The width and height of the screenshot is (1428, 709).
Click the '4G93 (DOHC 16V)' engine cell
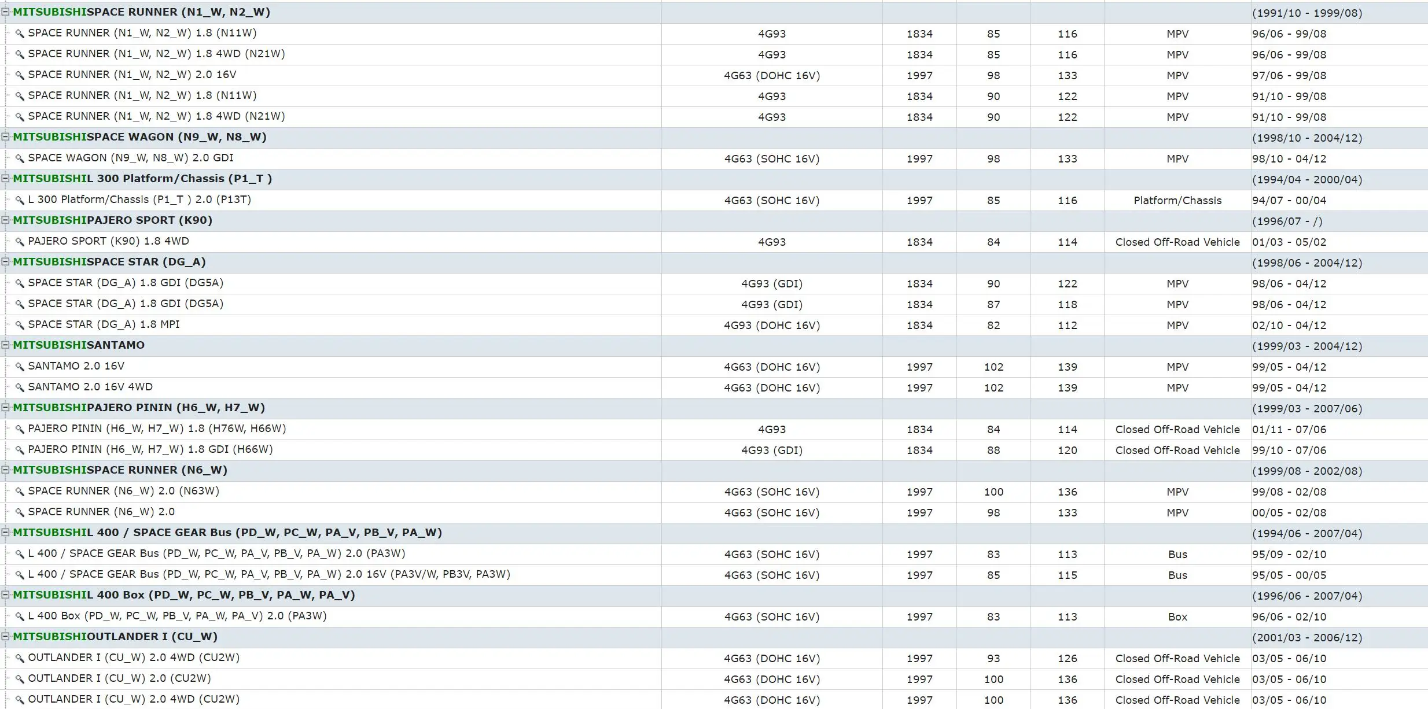(x=772, y=326)
